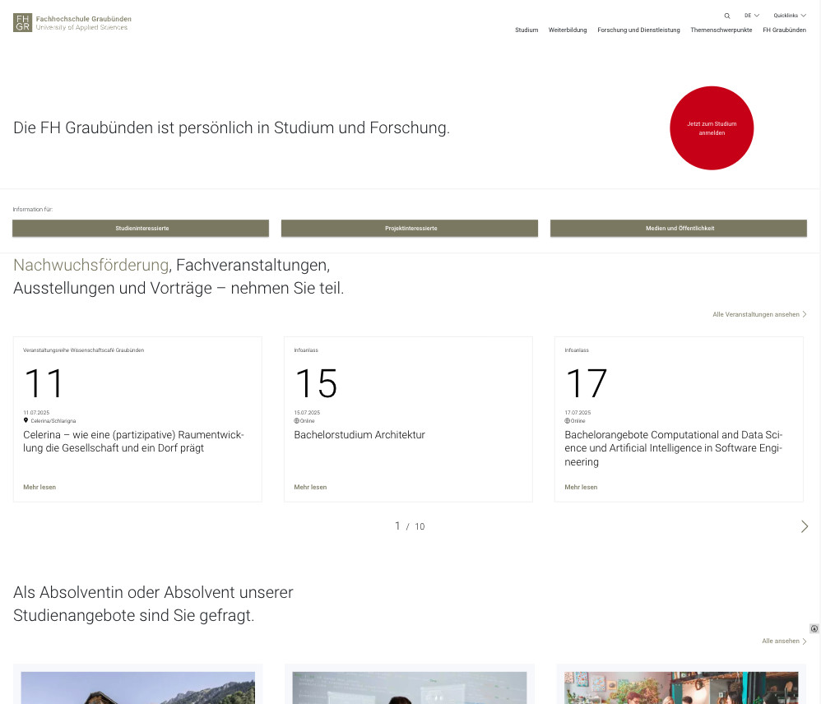The height and width of the screenshot is (704, 821).
Task: Go to next events slide with arrow
Action: coord(805,526)
